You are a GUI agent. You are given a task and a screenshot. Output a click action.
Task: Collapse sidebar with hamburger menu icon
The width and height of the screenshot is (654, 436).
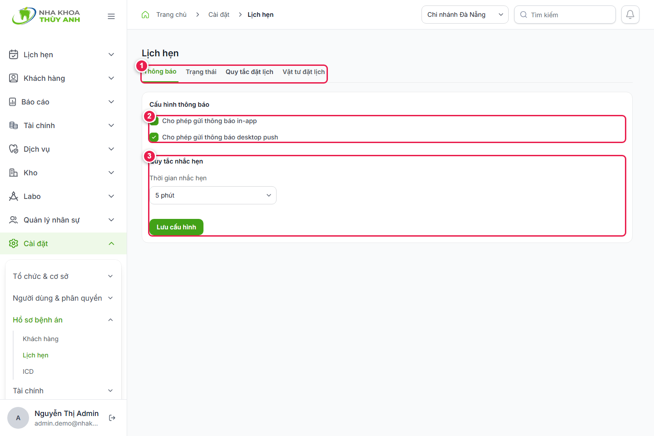pos(111,16)
